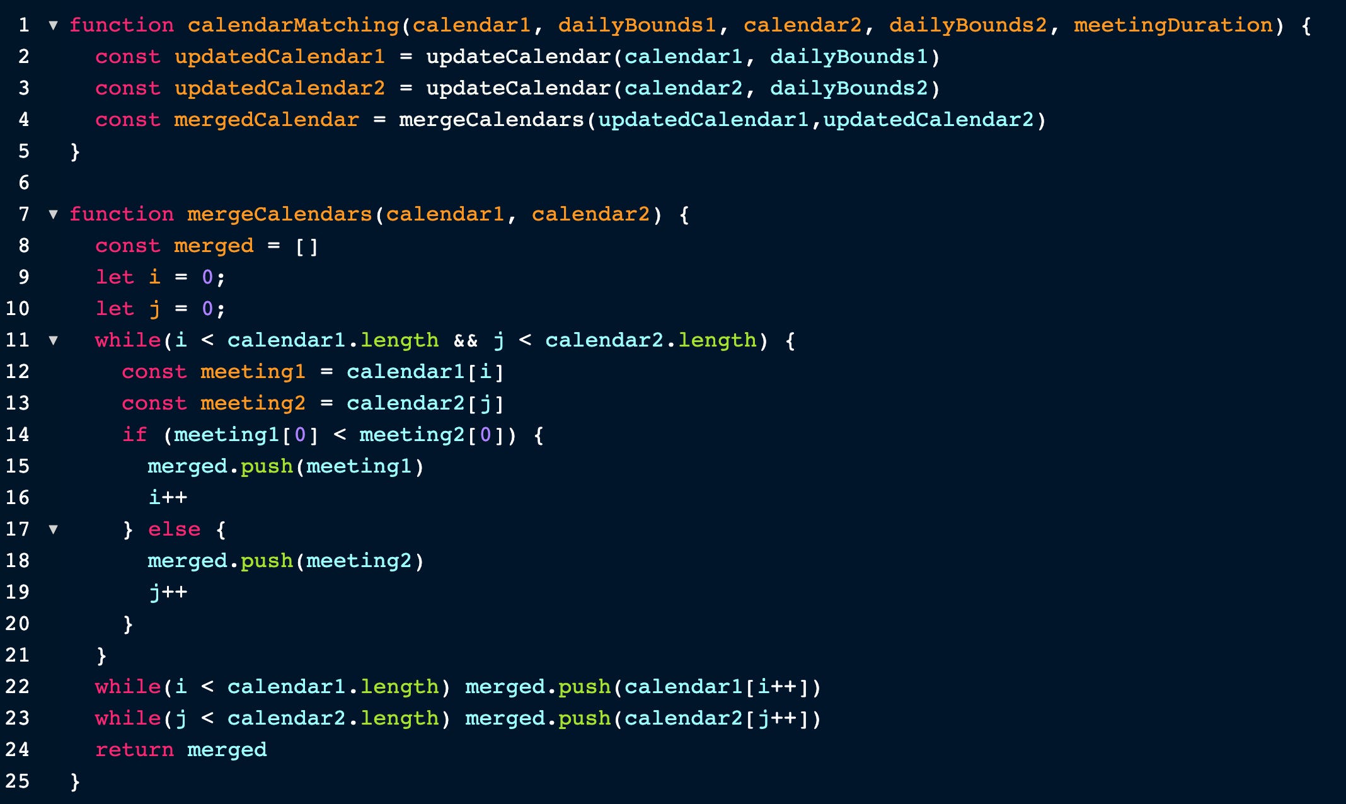The width and height of the screenshot is (1346, 804).
Task: Click the && operator in while condition
Action: (x=466, y=341)
